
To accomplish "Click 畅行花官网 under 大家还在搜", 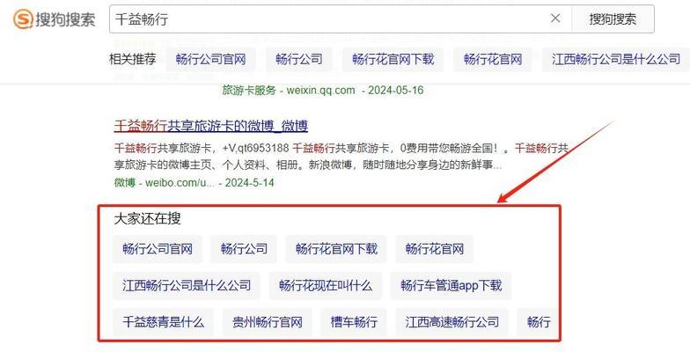I will [435, 249].
